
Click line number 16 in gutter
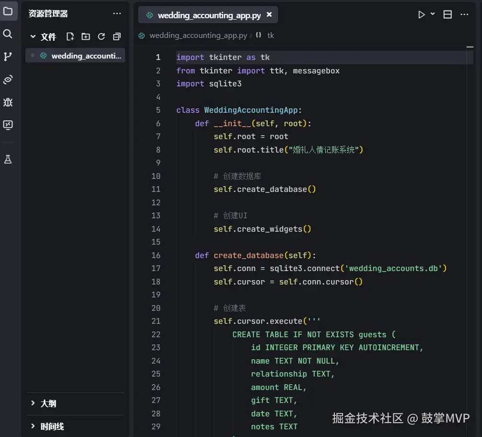(156, 255)
